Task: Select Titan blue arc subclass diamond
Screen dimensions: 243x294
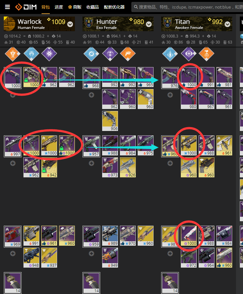Action: [x=170, y=54]
